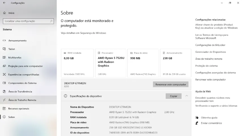This screenshot has height=136, width=242.
Task: Click Renomear este computador button
Action: click(x=171, y=84)
